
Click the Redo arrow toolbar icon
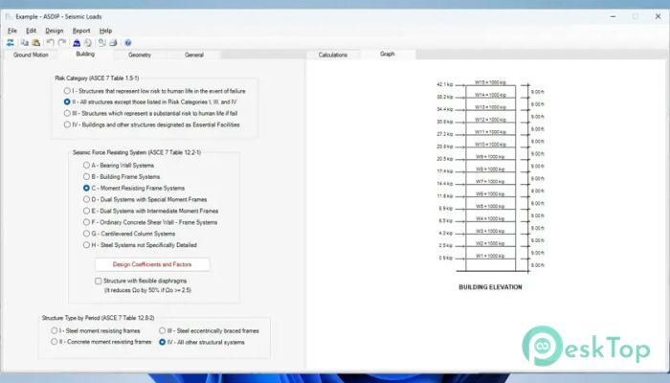point(61,43)
